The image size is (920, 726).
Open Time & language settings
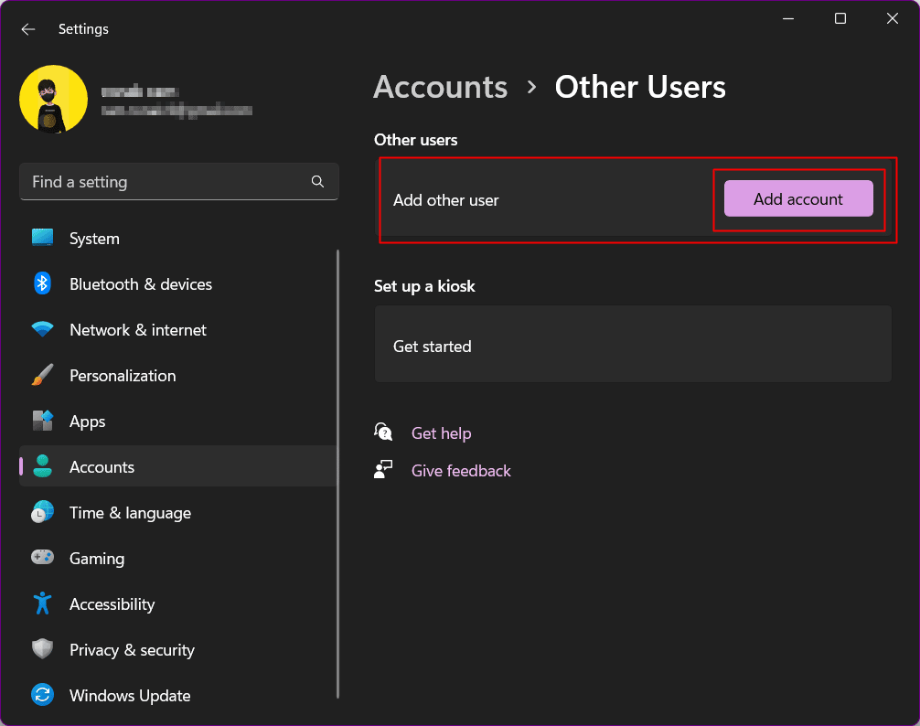pyautogui.click(x=130, y=513)
